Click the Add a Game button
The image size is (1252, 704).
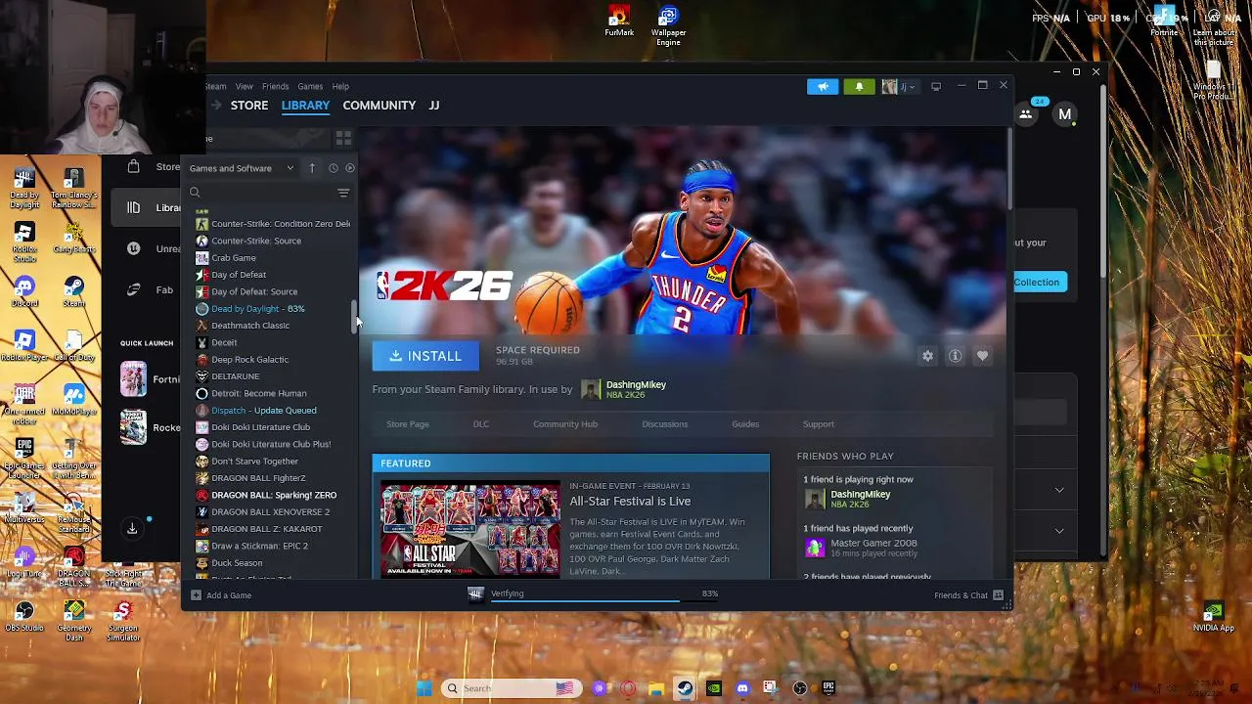point(221,595)
